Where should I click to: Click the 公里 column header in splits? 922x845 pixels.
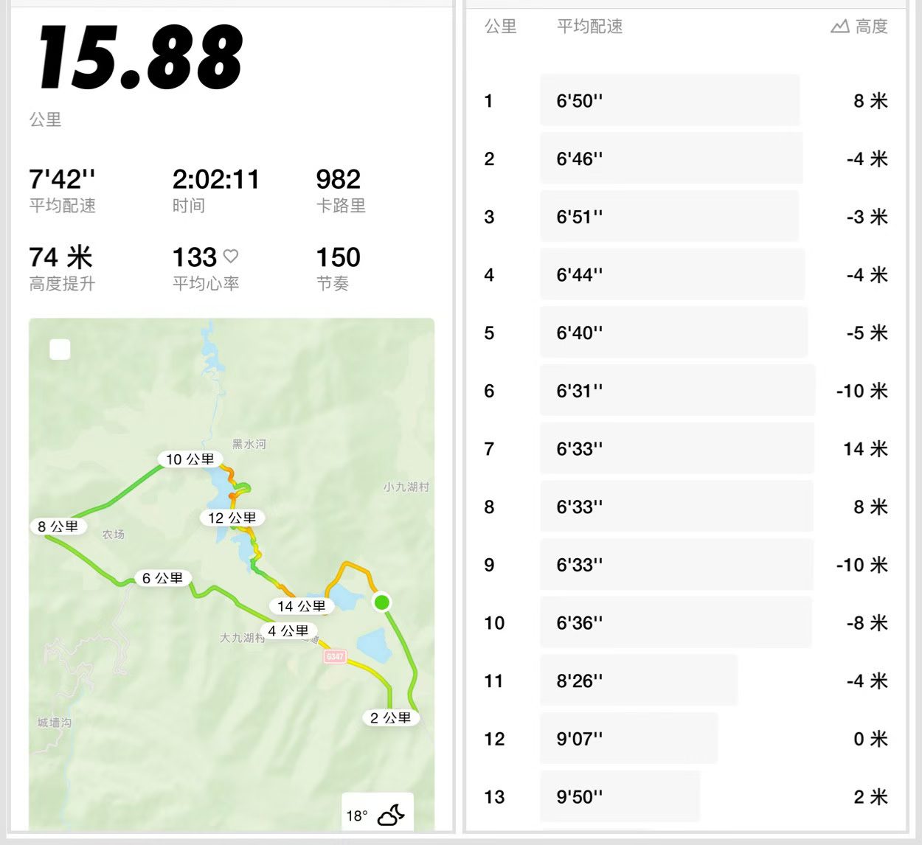tap(500, 27)
